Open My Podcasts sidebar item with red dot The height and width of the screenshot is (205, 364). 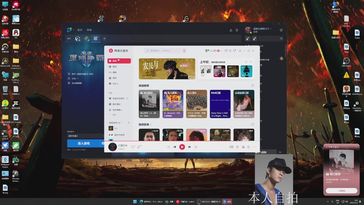119,110
